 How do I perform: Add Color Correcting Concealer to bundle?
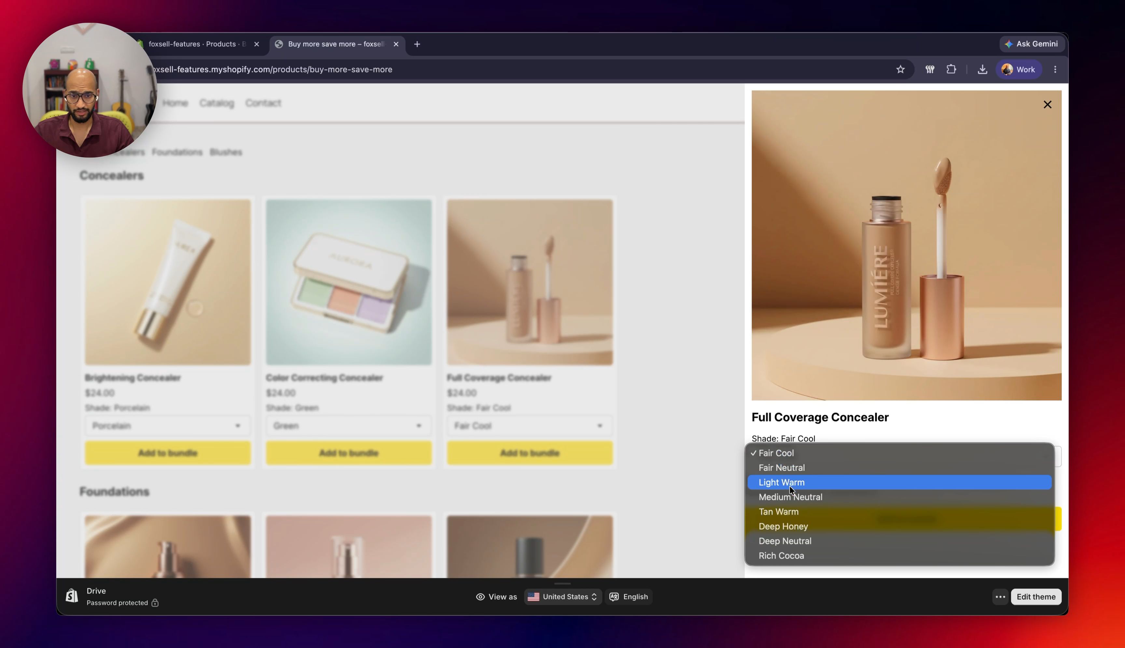coord(349,453)
